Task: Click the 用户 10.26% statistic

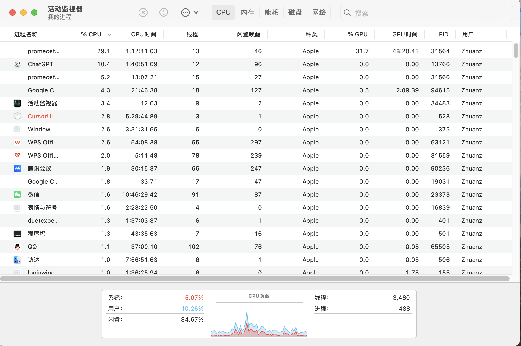Action: 156,309
